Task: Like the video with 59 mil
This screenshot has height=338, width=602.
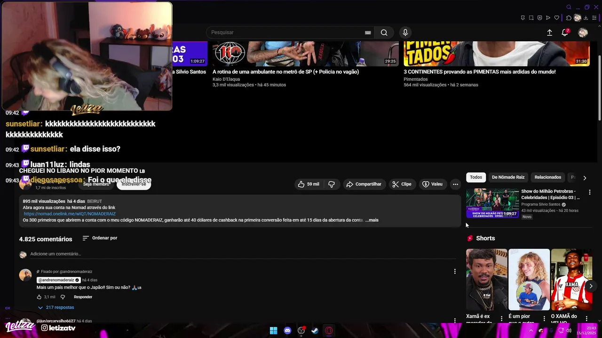Action: click(x=308, y=184)
